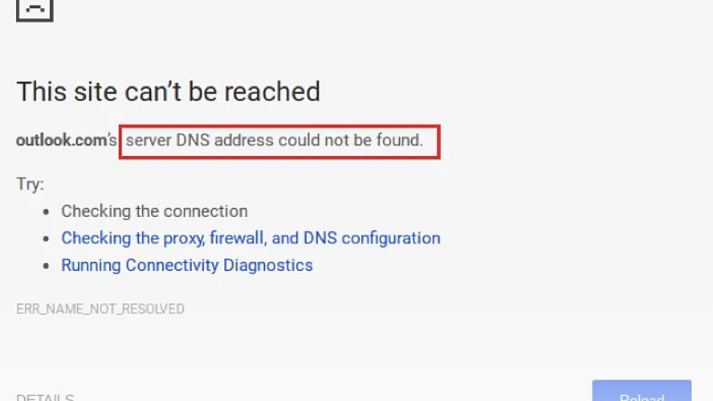713x401 pixels.
Task: Click the "This site can't be reached" heading
Action: 169,92
